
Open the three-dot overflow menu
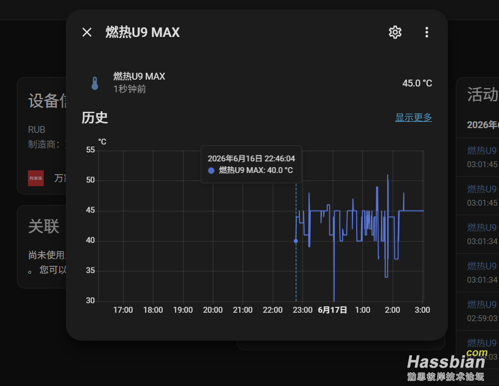pos(427,32)
